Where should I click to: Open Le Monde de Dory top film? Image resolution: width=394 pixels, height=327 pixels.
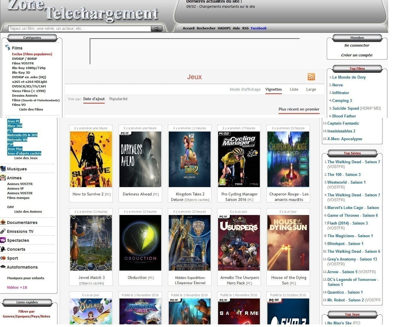[x=349, y=77]
